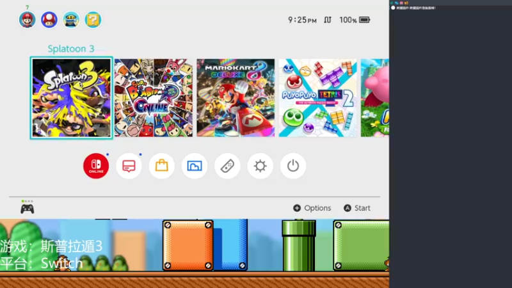This screenshot has width=512, height=288.
Task: Open the Album icon
Action: (195, 166)
